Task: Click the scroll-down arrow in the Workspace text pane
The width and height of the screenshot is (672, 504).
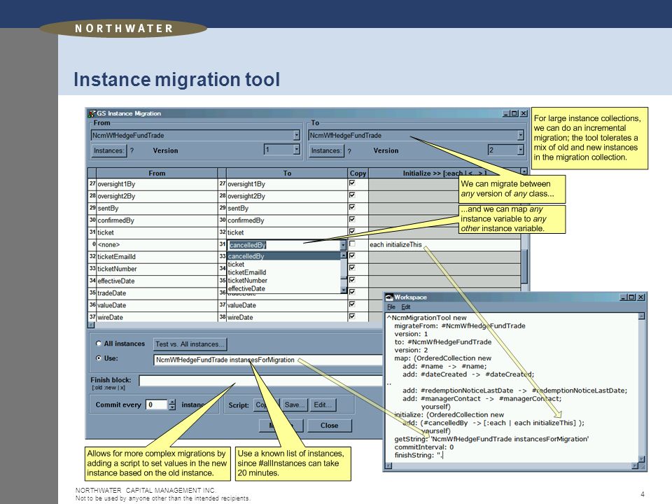Action: 641,459
